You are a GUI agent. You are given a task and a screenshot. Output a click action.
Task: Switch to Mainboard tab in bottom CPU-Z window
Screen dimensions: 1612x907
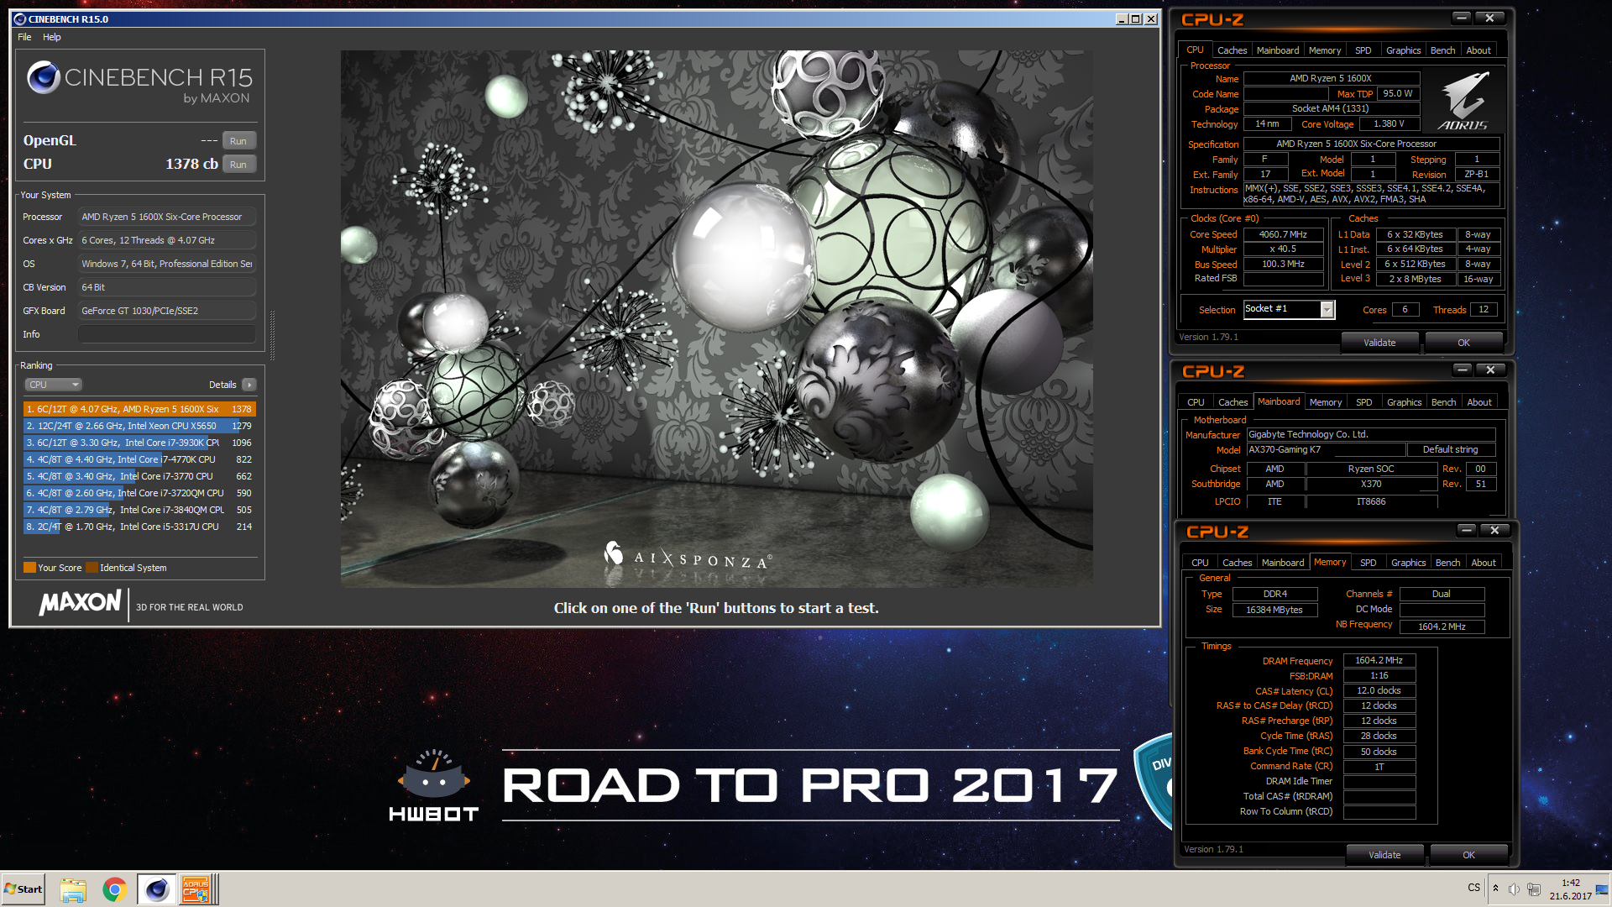pos(1283,563)
